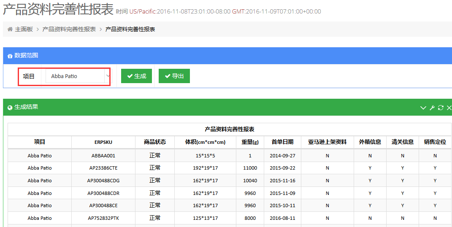Collapse the 生成结果 panel with chevron
The image size is (452, 227).
click(x=423, y=108)
